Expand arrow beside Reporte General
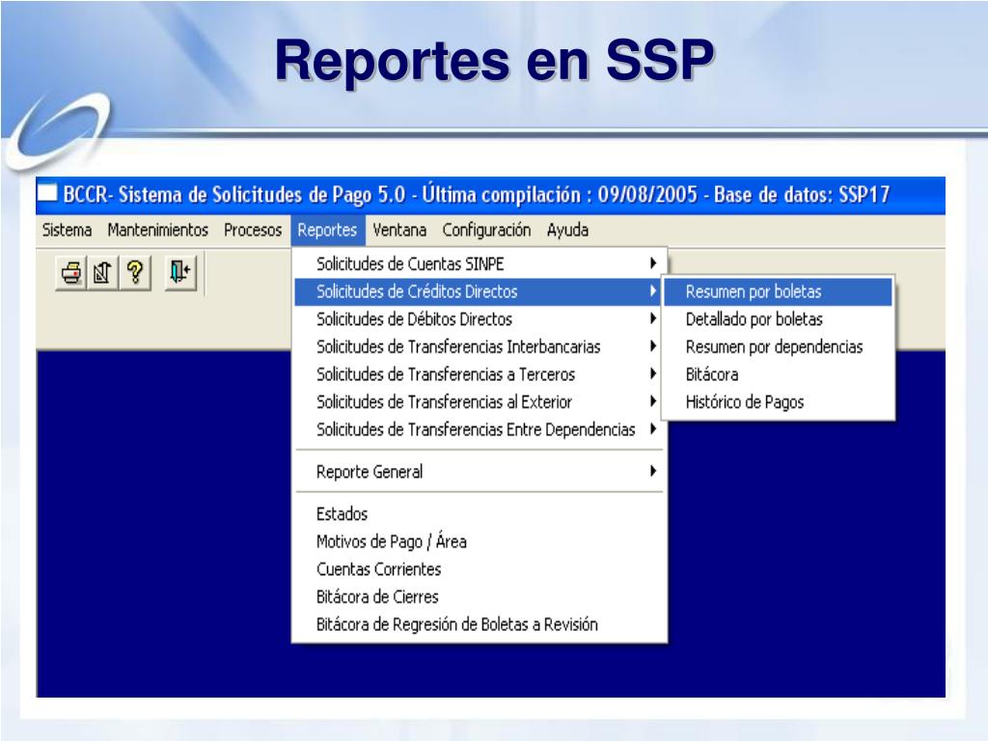The image size is (988, 741). pyautogui.click(x=653, y=471)
